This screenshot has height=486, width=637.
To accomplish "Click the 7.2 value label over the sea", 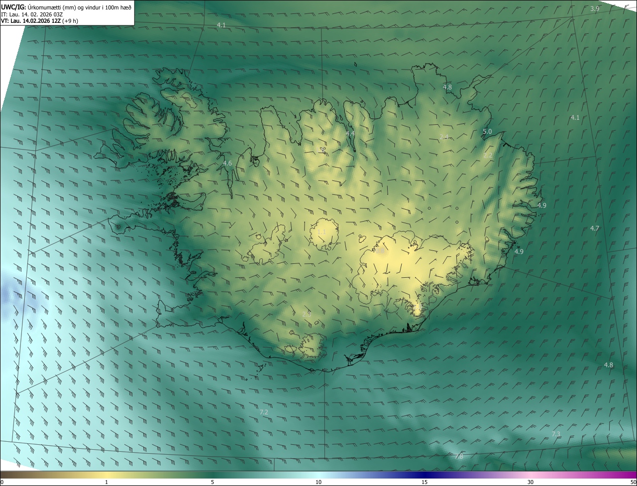I will (264, 412).
